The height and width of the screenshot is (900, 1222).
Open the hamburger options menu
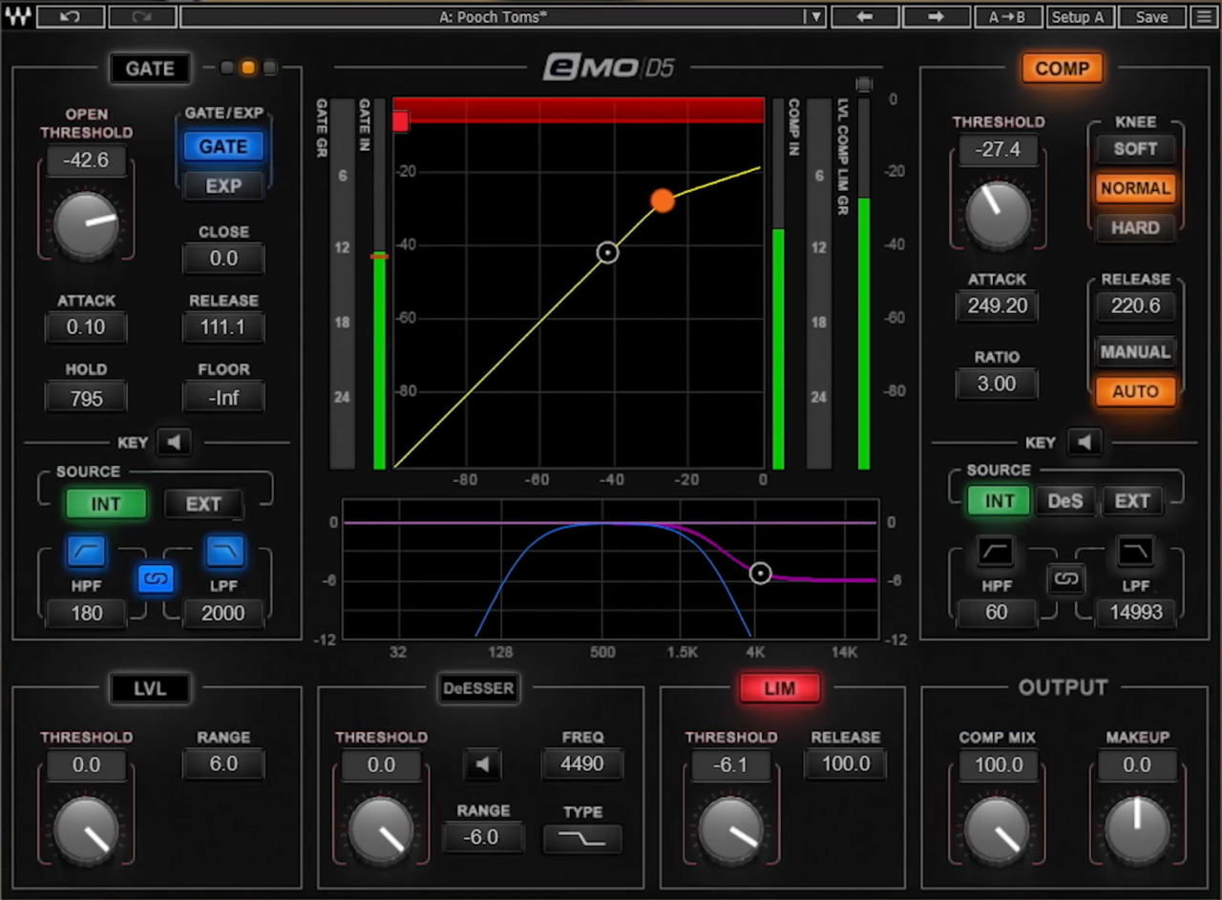pos(1203,16)
